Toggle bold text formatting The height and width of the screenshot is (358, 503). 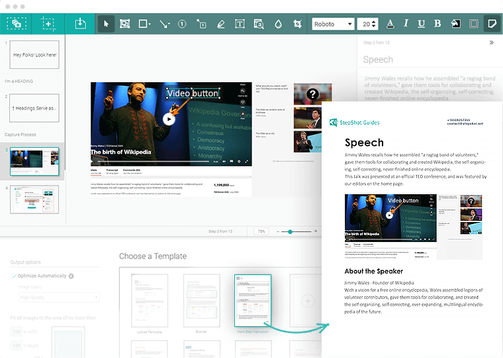[x=437, y=24]
